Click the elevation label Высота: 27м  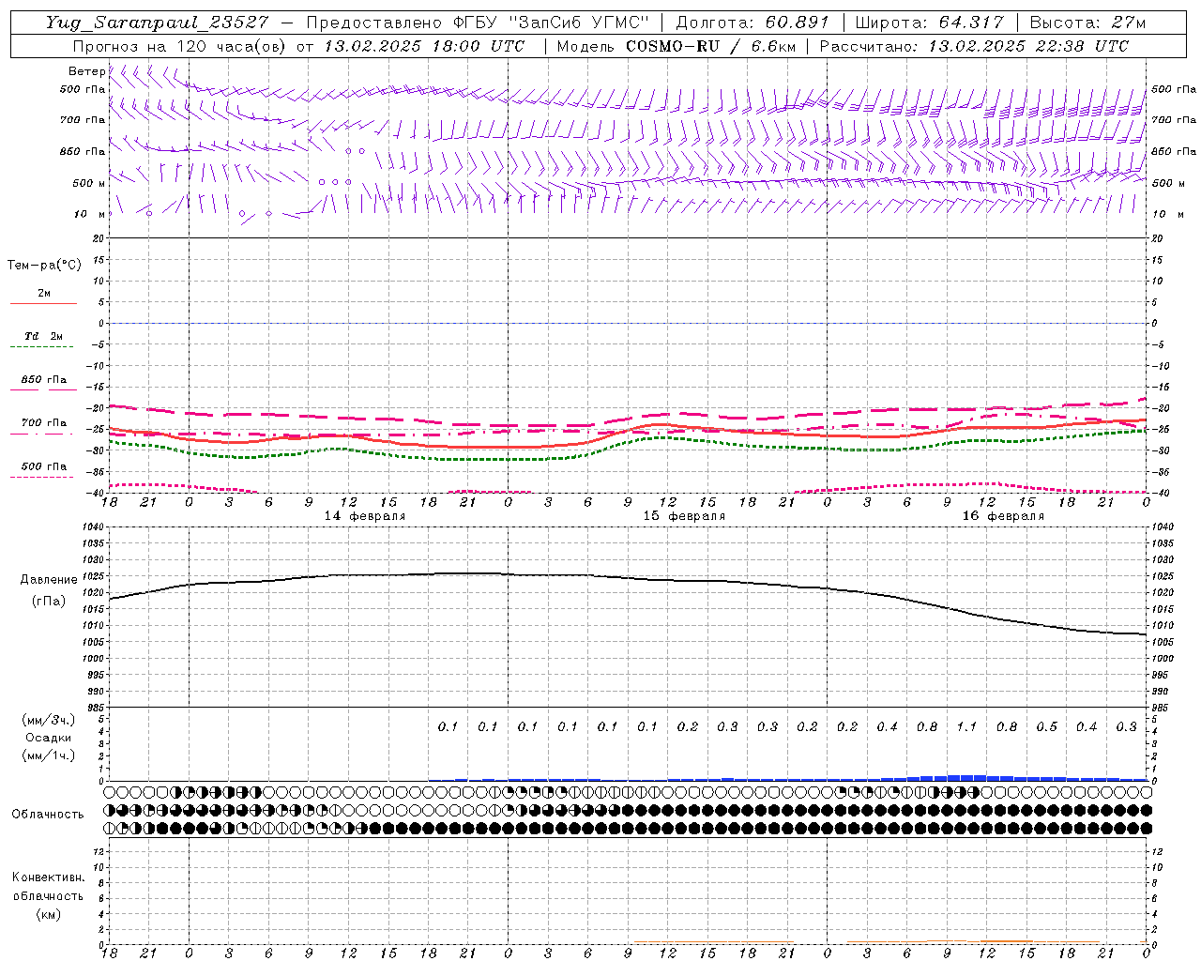[1087, 23]
